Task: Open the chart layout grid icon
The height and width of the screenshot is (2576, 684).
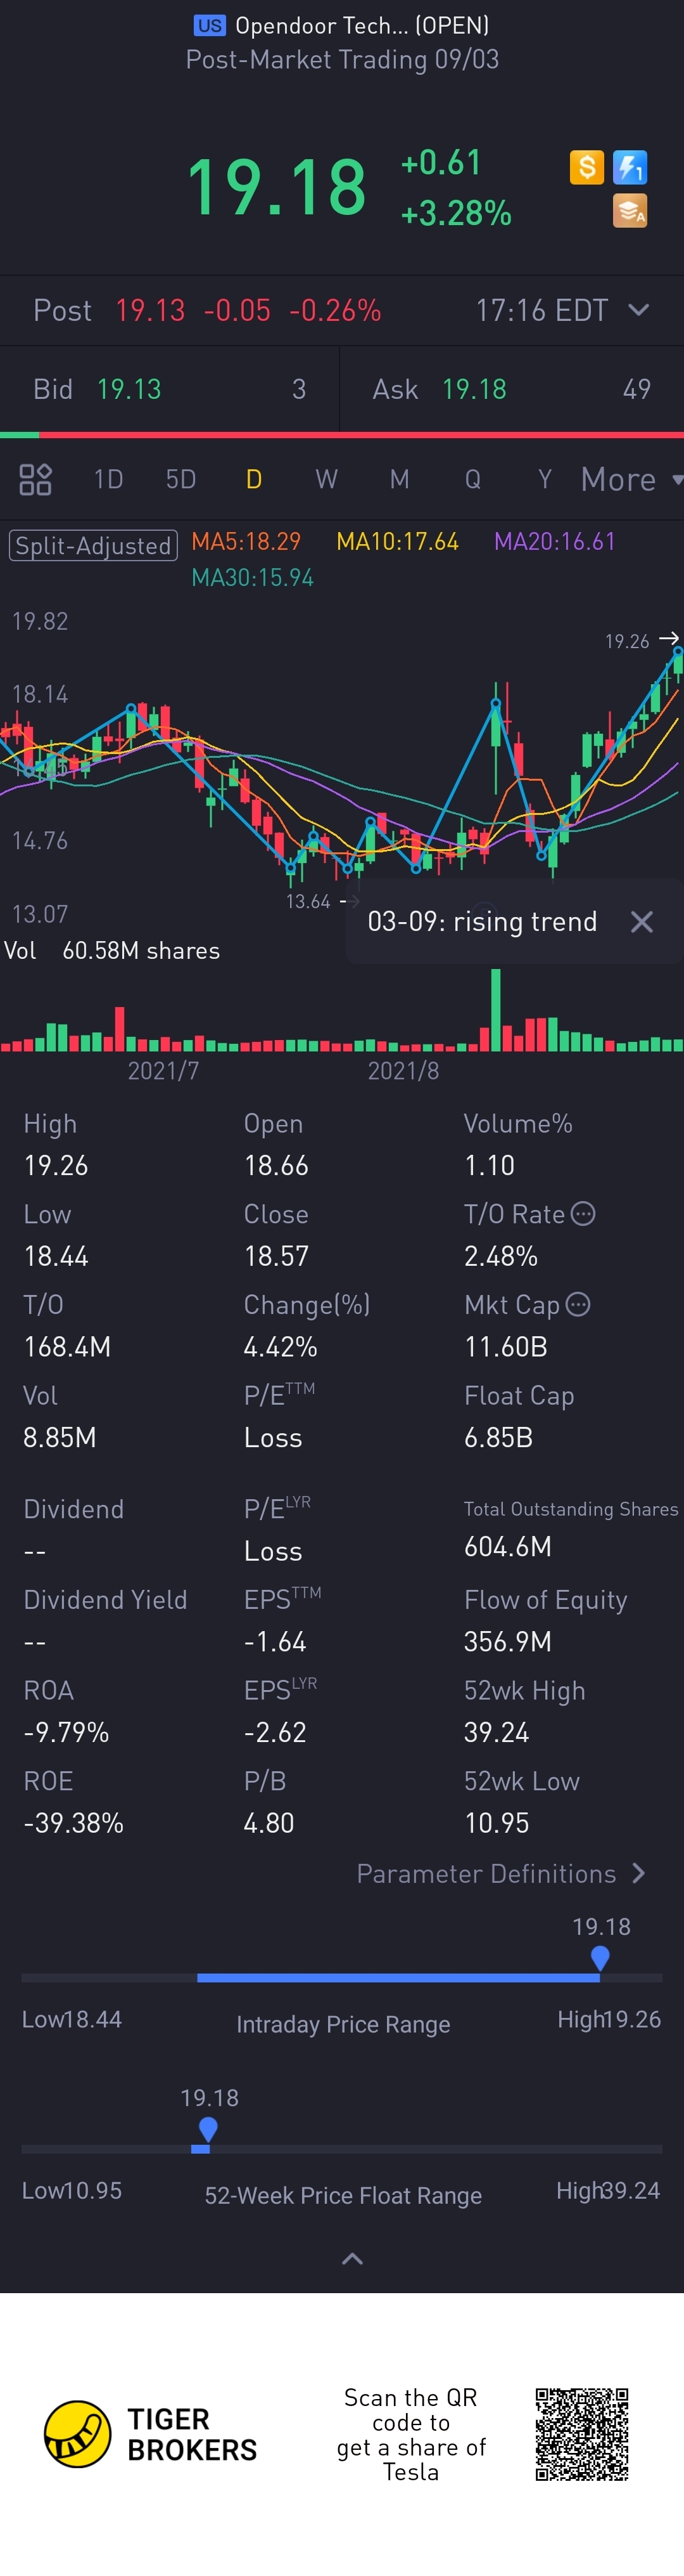Action: click(35, 480)
